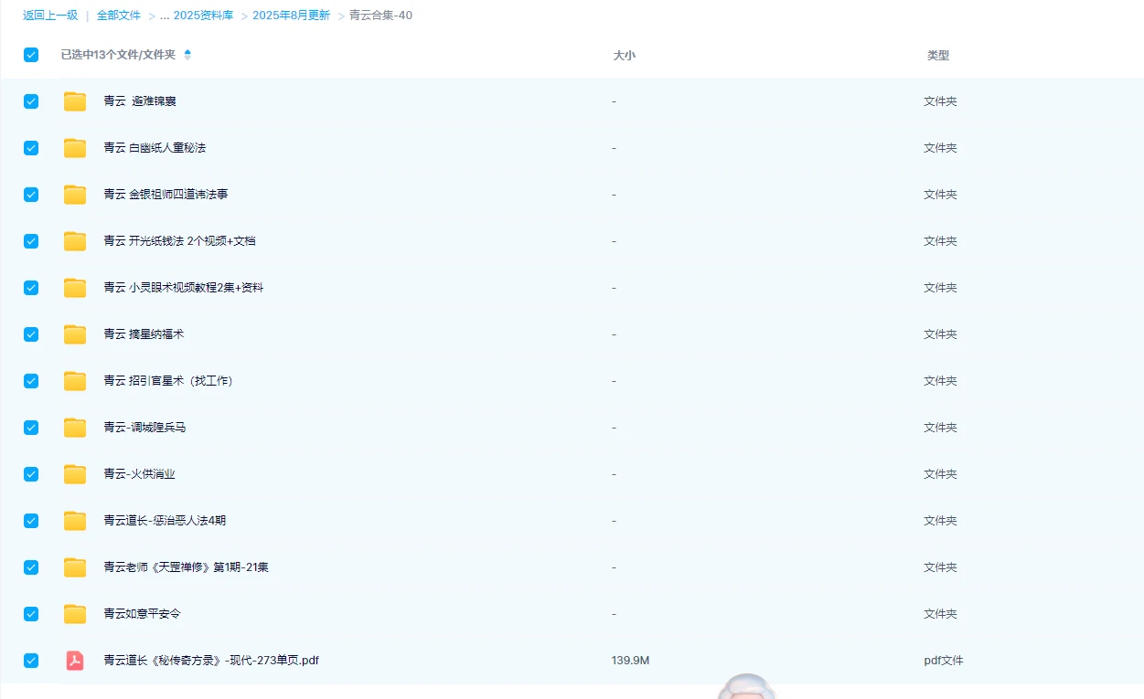
Task: Uncheck the select-all checkbox in header
Action: pyautogui.click(x=31, y=55)
